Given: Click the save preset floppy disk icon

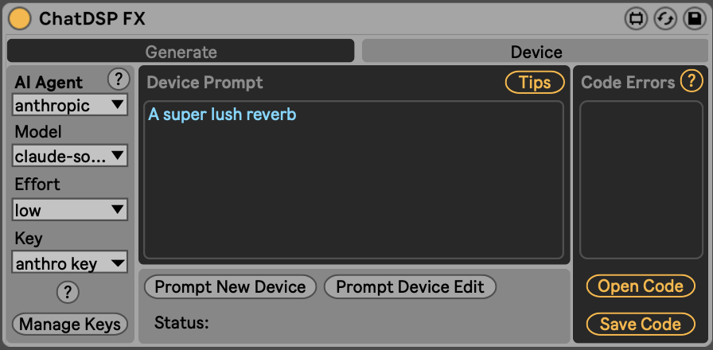Looking at the screenshot, I should 693,19.
